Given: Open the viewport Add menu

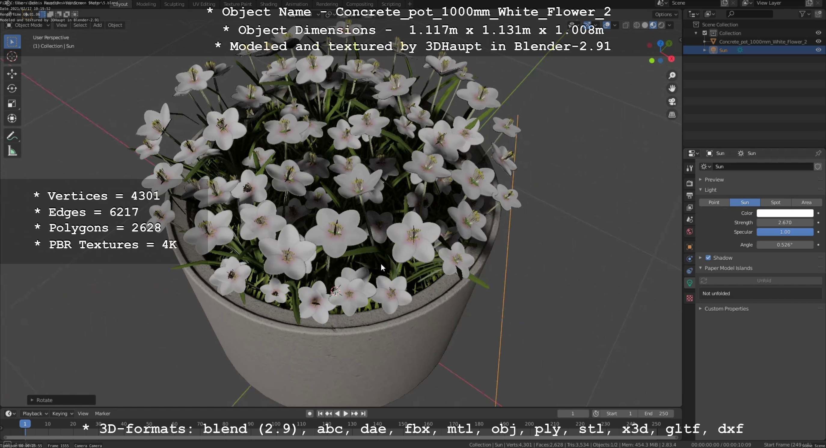Looking at the screenshot, I should tap(97, 25).
